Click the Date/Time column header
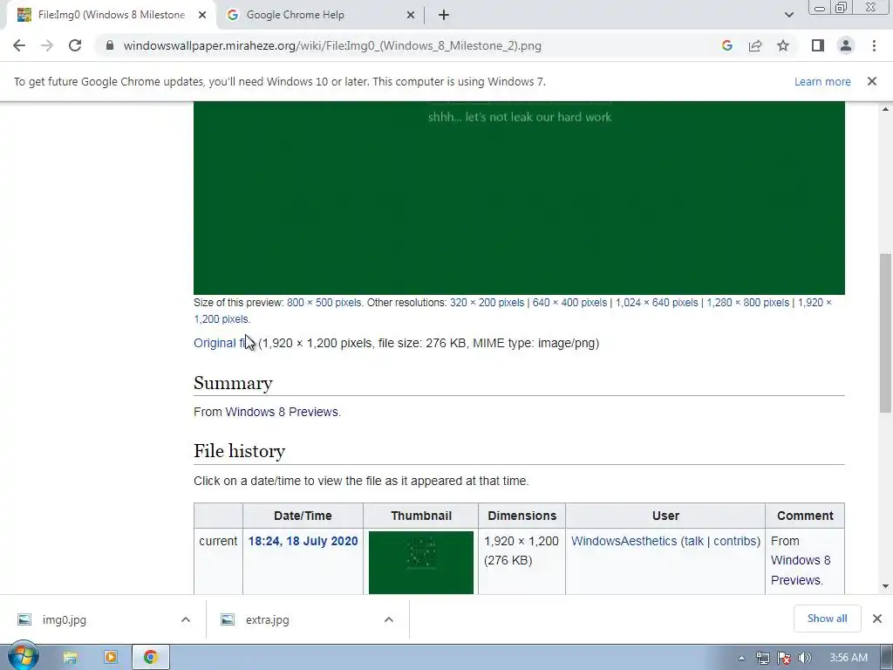893x670 pixels. [x=303, y=516]
